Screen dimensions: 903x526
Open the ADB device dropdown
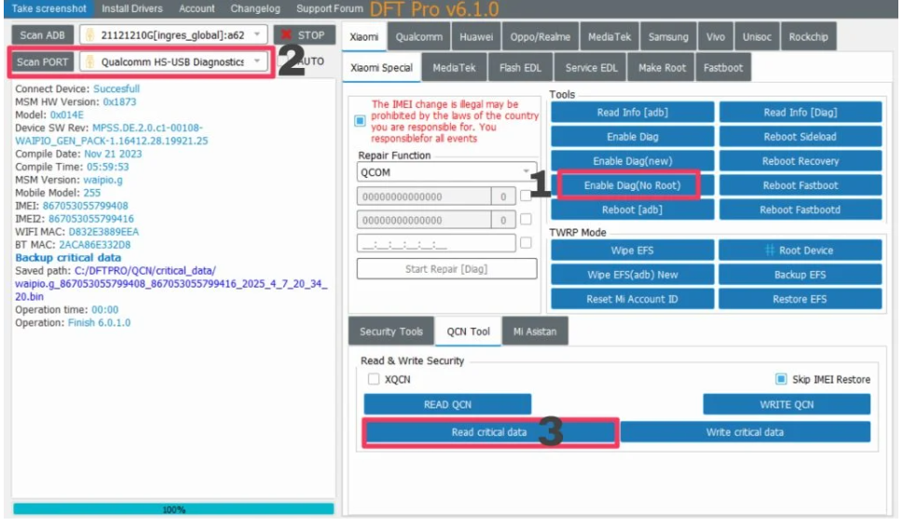point(173,35)
